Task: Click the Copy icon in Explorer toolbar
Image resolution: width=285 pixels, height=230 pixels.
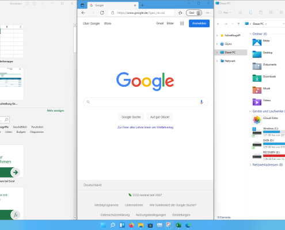Action: point(250,13)
